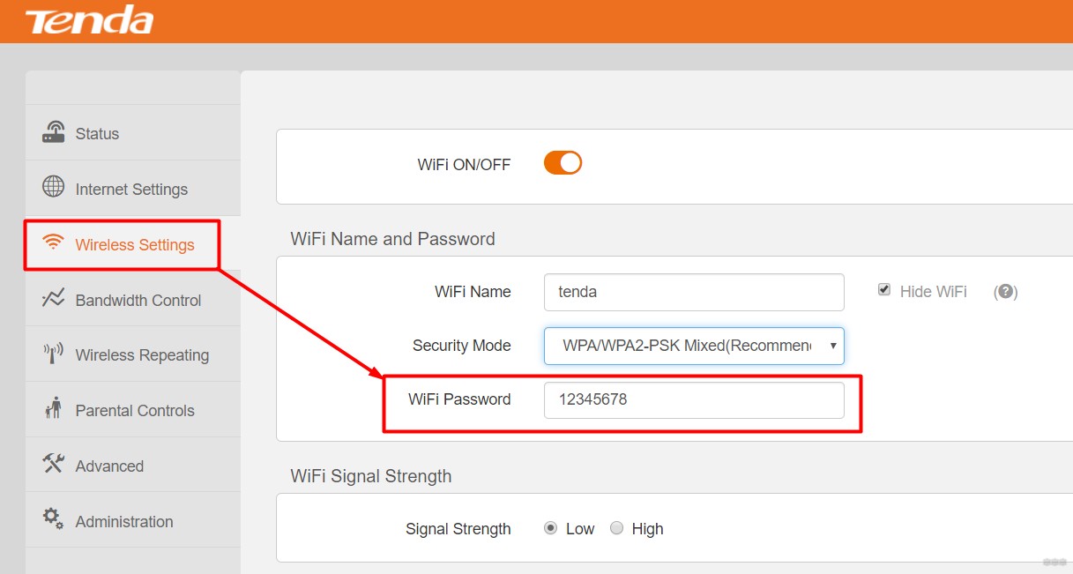Click the Status router icon
This screenshot has width=1073, height=574.
[x=54, y=132]
